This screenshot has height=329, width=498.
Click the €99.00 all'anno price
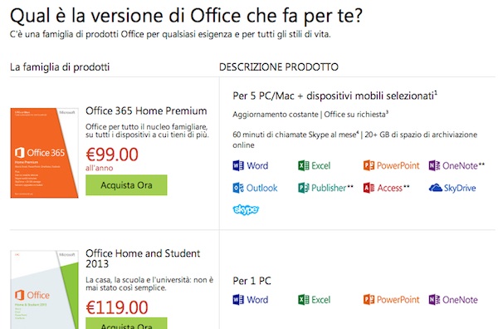pyautogui.click(x=112, y=159)
